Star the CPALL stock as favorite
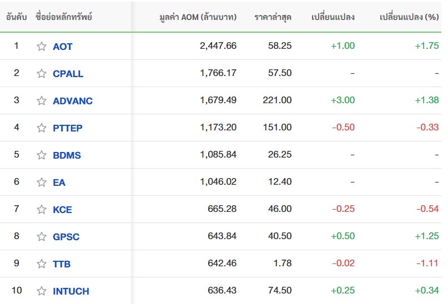 (x=42, y=74)
